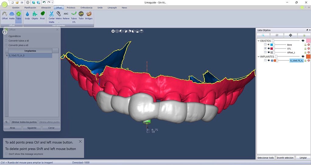Close the add points hint message

[80, 141]
